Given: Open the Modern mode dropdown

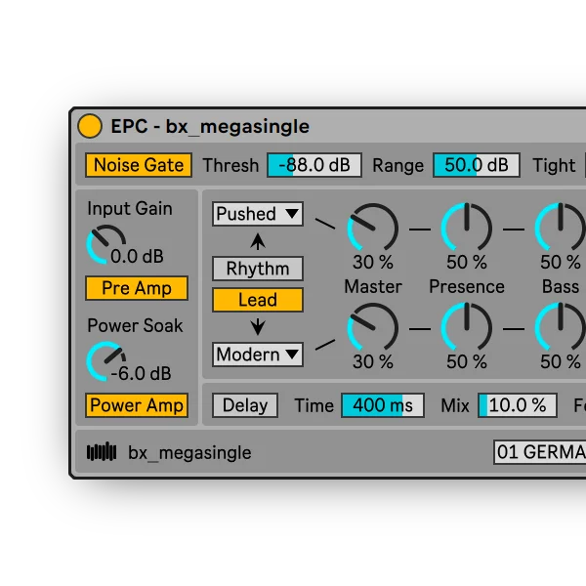Looking at the screenshot, I should click(258, 355).
